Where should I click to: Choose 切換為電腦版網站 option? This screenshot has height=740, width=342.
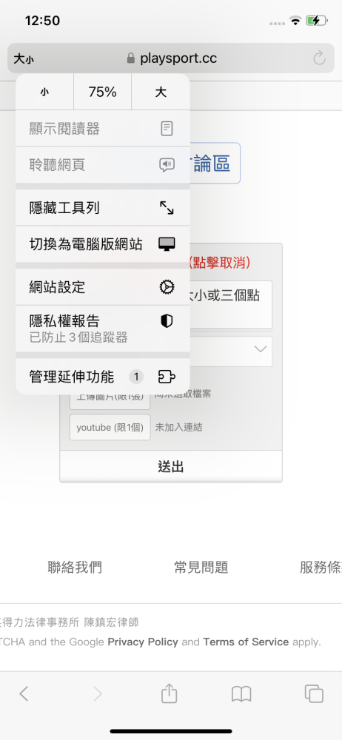point(103,244)
